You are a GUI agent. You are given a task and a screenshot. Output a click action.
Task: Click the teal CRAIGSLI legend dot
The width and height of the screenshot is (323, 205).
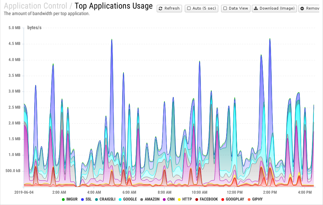coord(97,199)
